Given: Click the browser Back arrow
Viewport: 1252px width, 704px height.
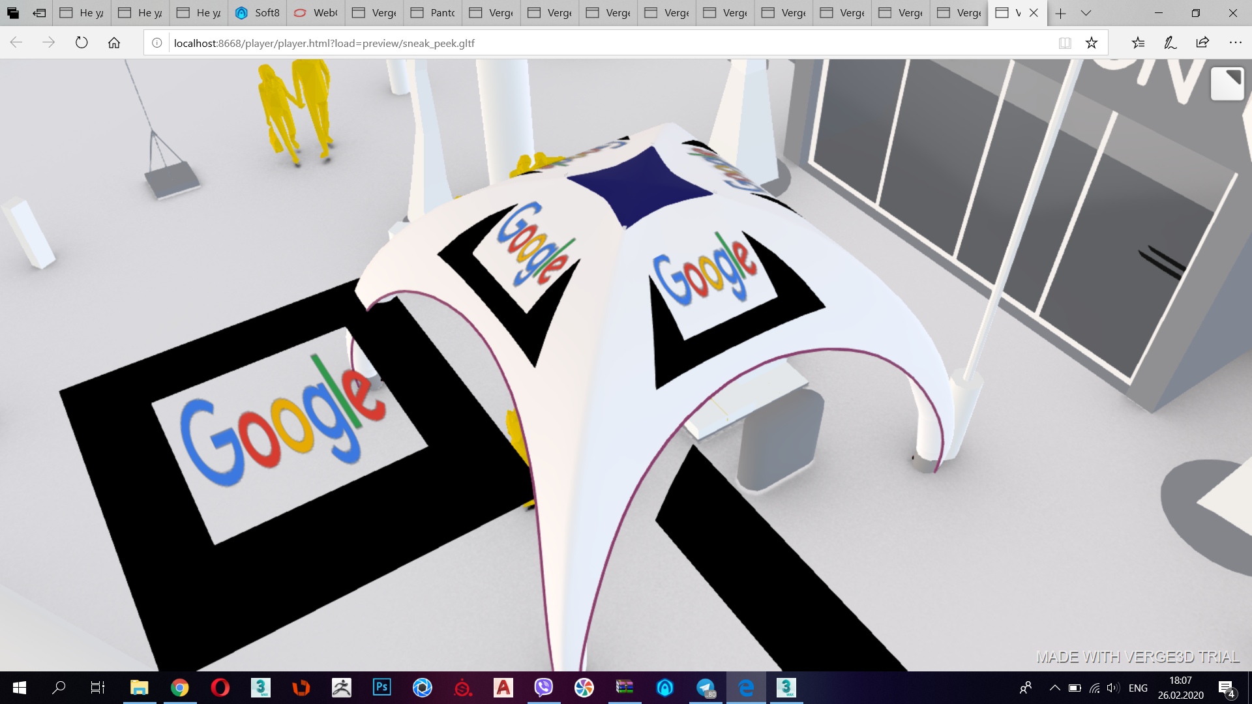Looking at the screenshot, I should pos(16,43).
